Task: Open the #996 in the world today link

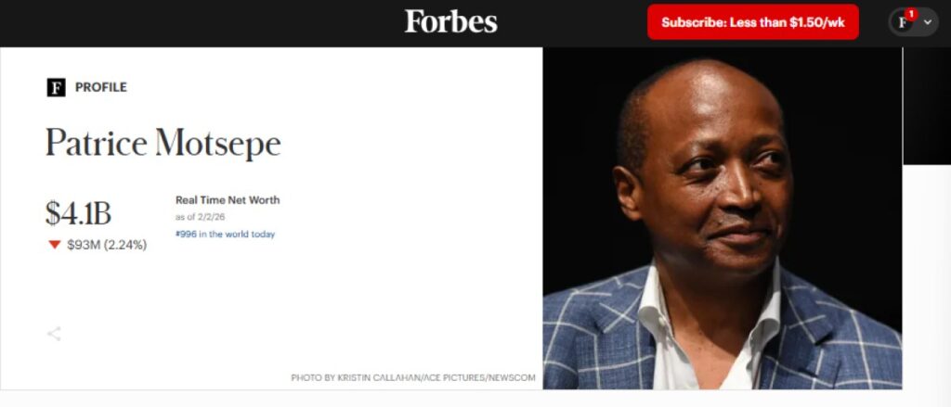Action: coord(225,234)
